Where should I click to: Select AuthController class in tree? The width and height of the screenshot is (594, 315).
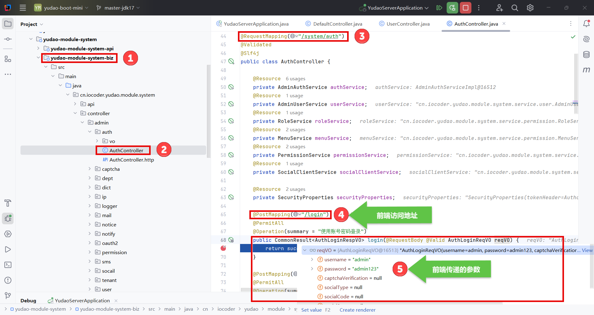(123, 150)
